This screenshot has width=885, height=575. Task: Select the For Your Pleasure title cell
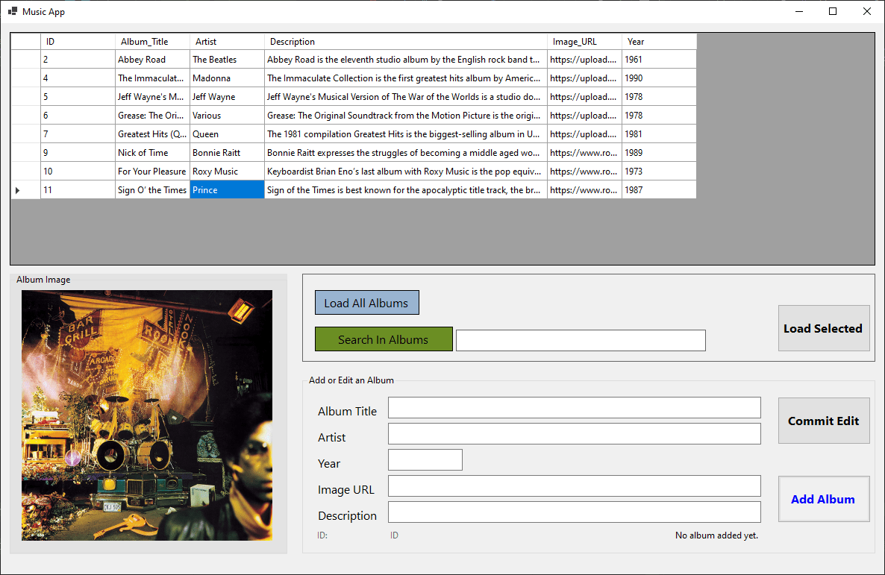coord(152,171)
